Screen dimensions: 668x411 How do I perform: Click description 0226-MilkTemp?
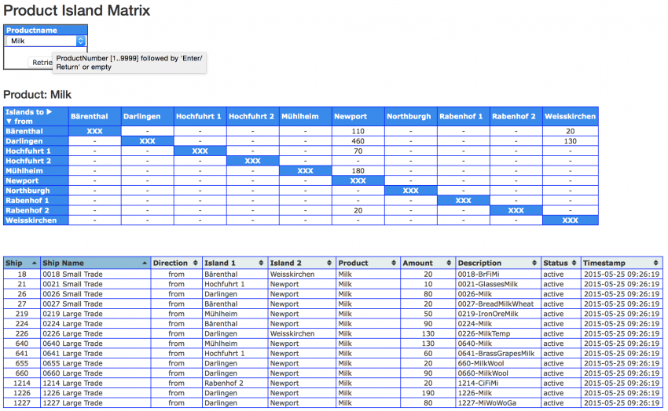click(x=484, y=333)
